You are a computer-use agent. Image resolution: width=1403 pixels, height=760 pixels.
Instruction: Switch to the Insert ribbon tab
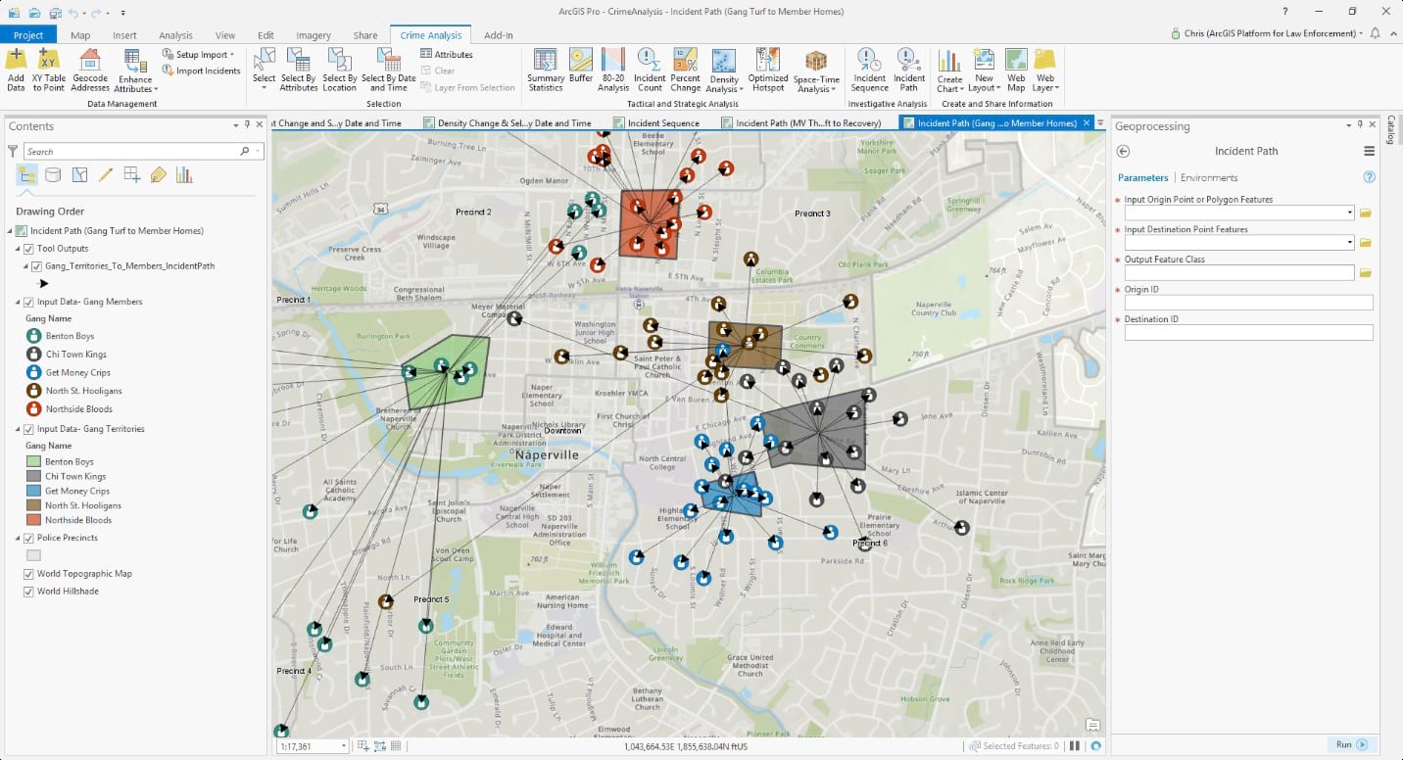[124, 35]
